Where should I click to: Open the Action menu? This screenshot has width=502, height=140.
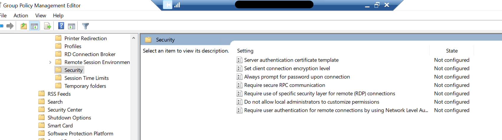pos(21,16)
